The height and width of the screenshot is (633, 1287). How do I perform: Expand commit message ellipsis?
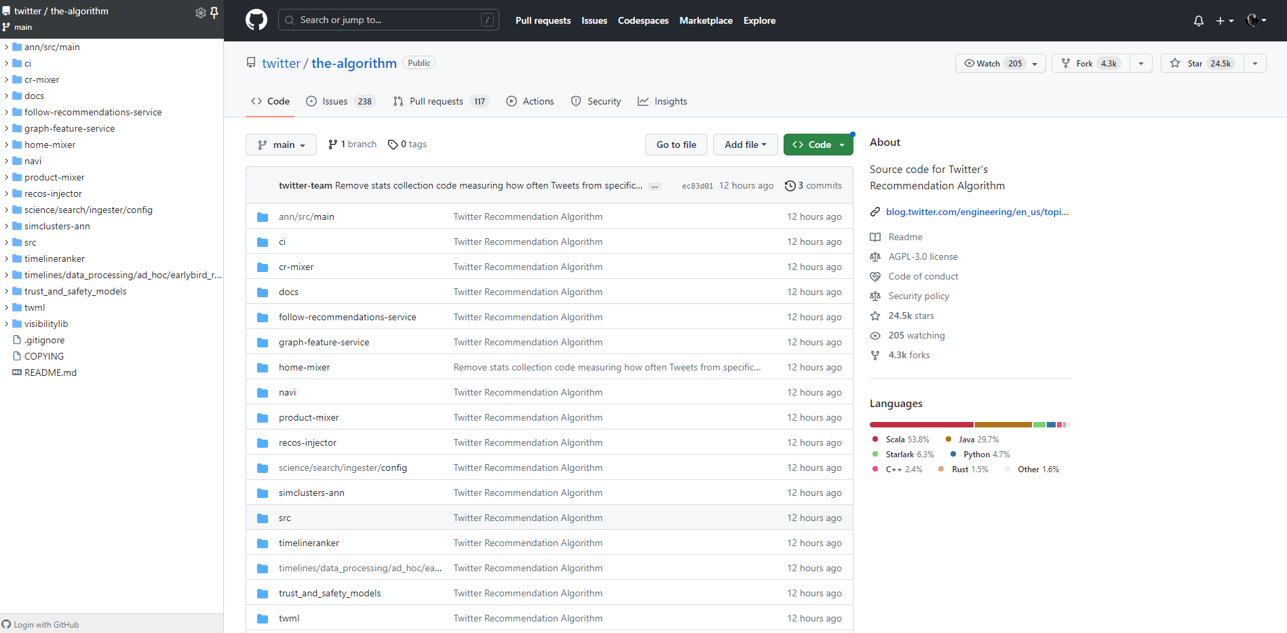point(654,187)
